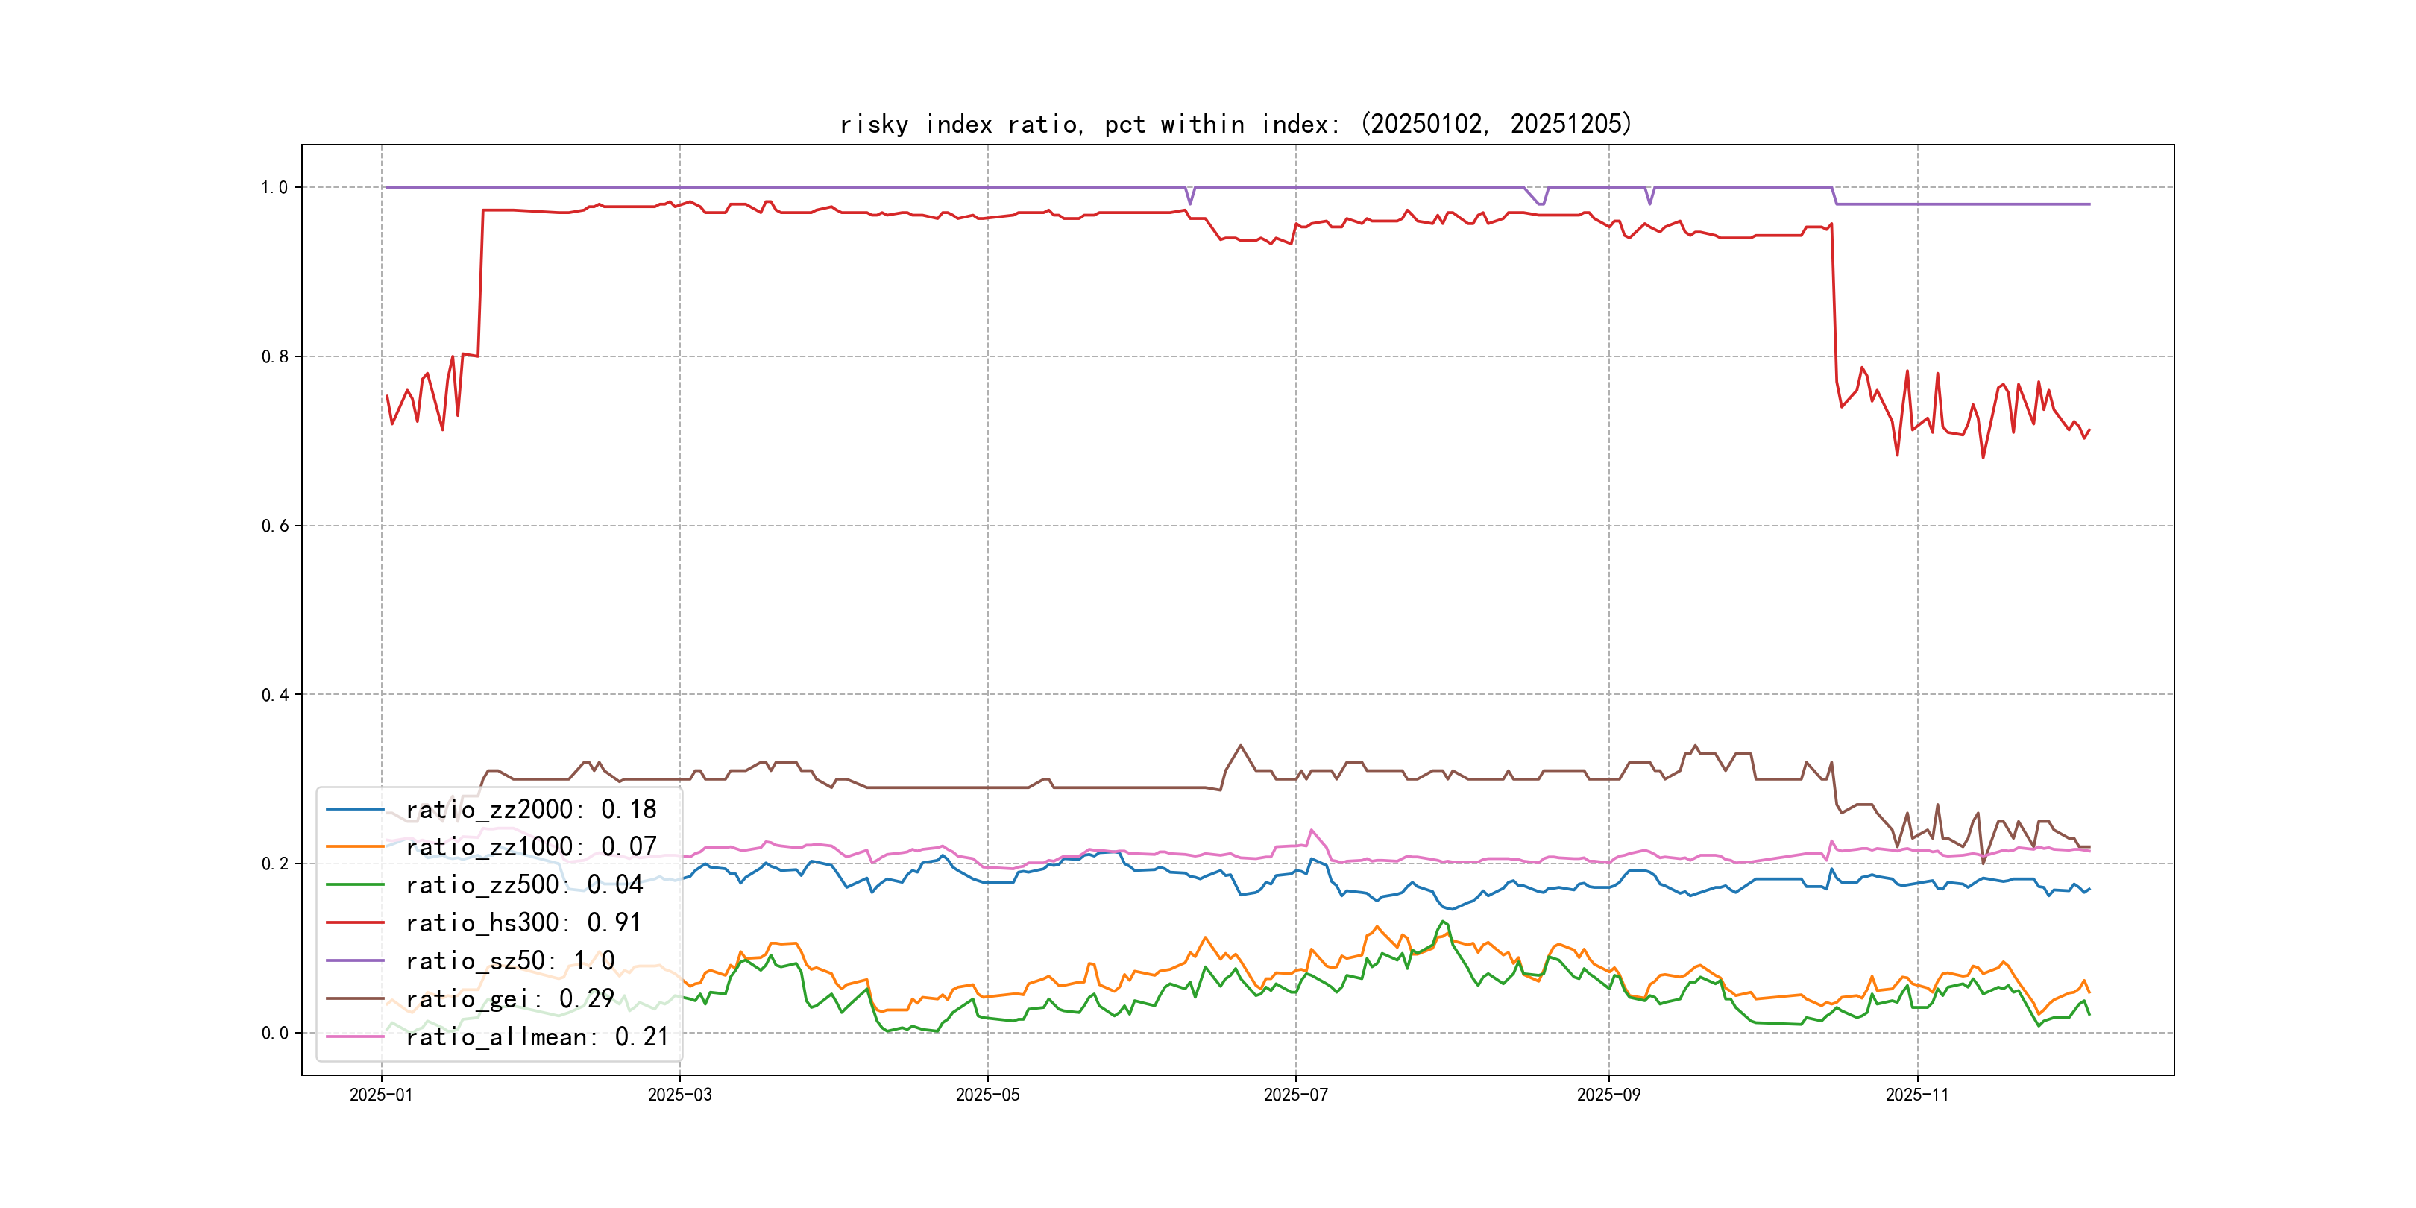Screen dimensions: 2416x1208
Task: Click the 2025-03 x-axis tick label
Action: (x=679, y=1095)
